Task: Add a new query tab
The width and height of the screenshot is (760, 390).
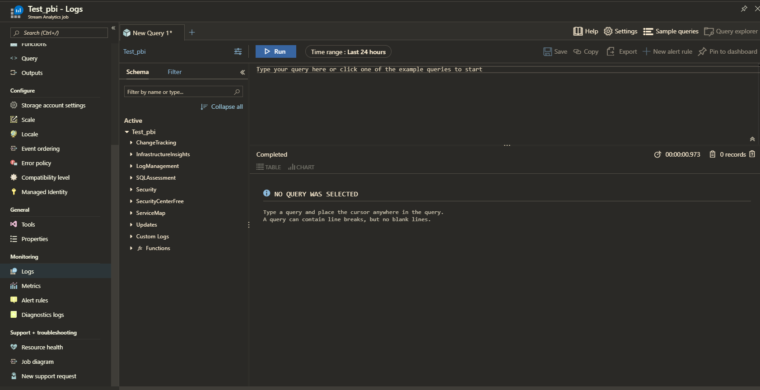Action: pos(192,32)
